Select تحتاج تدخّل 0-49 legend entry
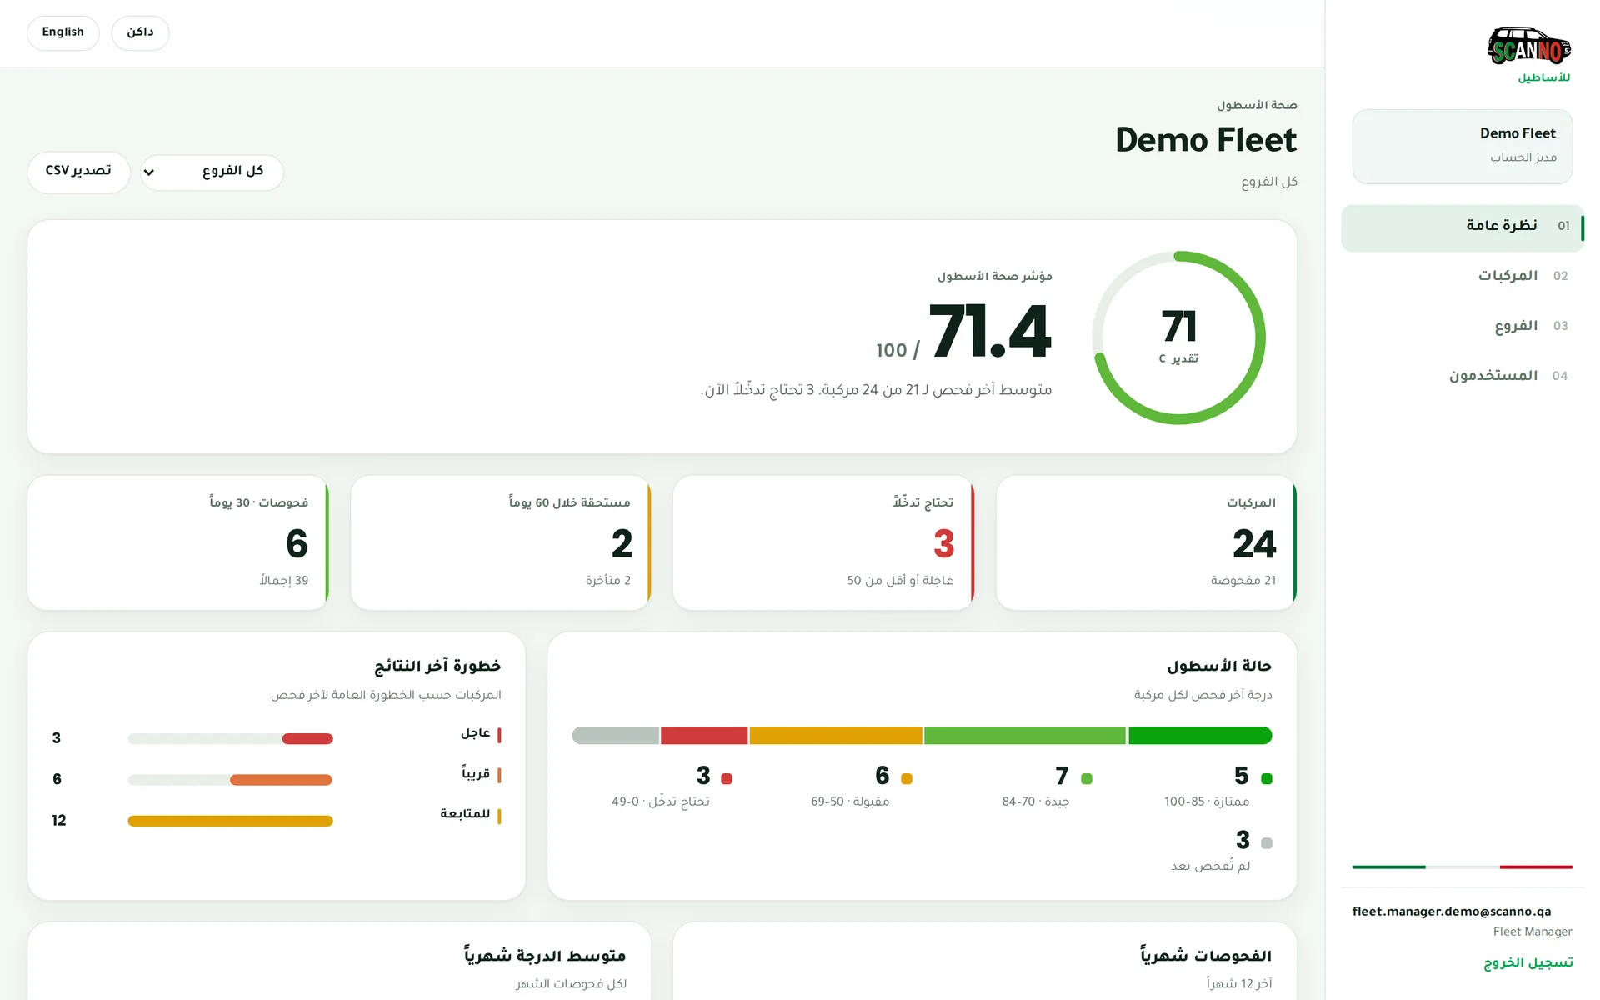The image size is (1600, 1000). point(672,787)
